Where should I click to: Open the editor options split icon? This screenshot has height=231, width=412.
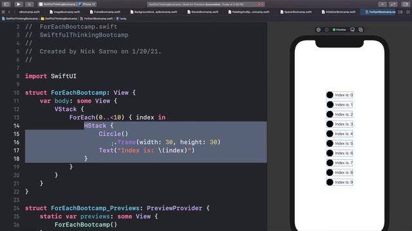click(x=400, y=12)
